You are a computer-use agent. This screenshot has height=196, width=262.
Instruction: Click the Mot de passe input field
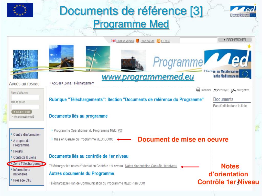[25, 106]
